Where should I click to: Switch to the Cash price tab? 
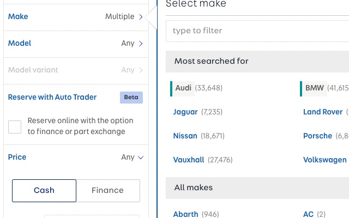click(44, 191)
